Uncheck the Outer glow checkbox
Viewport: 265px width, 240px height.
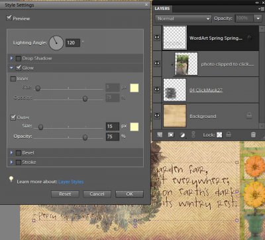[x=13, y=117]
